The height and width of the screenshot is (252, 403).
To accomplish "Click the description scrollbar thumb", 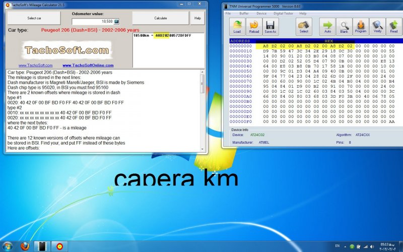I will [203, 84].
